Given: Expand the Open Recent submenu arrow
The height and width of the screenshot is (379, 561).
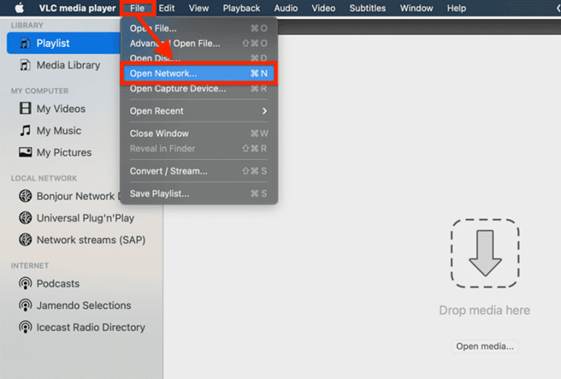Looking at the screenshot, I should pos(265,111).
